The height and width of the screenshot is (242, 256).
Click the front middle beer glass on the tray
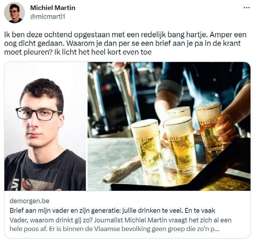(179, 146)
